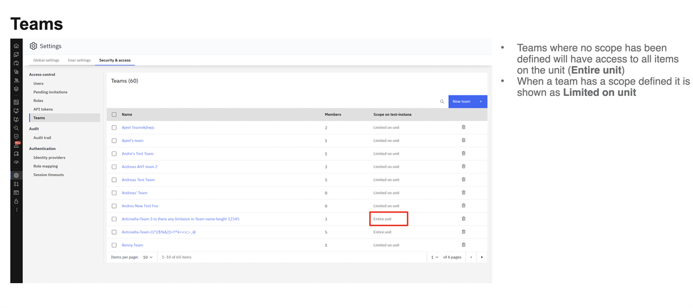693x308 pixels.
Task: Expand the page number selector
Action: (434, 257)
